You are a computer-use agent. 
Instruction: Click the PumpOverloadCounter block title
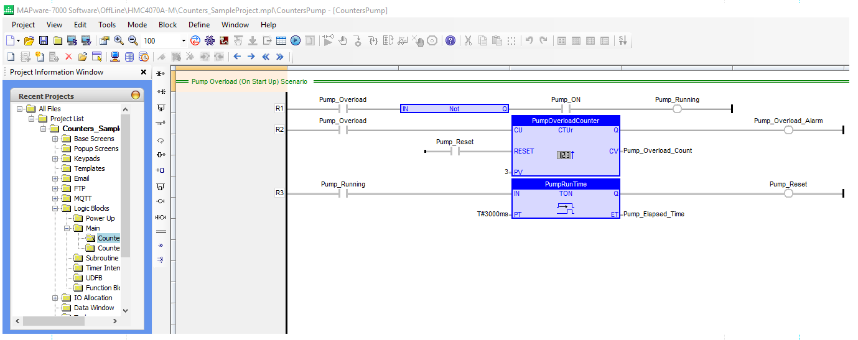pyautogui.click(x=565, y=121)
